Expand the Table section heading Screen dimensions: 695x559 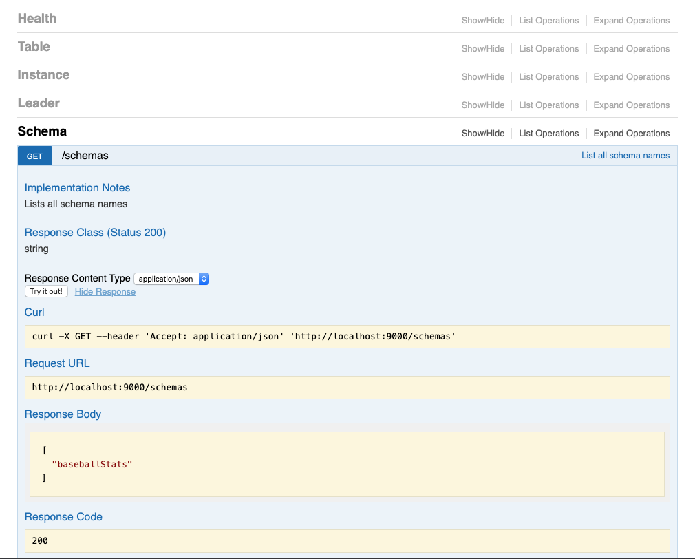coord(34,47)
